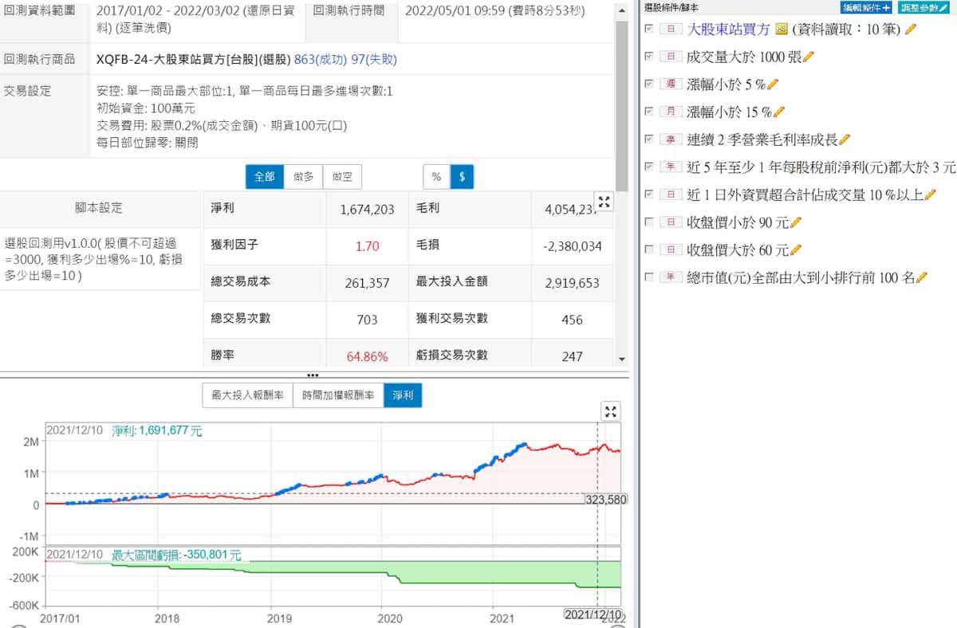Screen dimensions: 957x628
Task: Show values in percent mode
Action: click(x=436, y=177)
